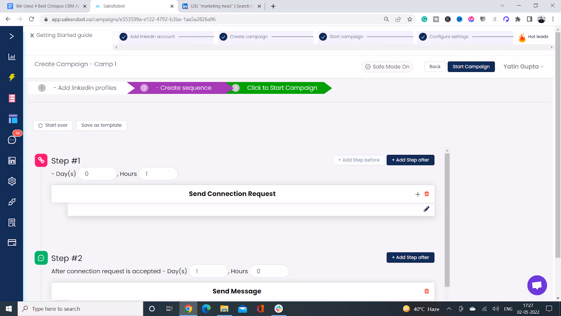Click the Start Campaign button

pyautogui.click(x=471, y=66)
